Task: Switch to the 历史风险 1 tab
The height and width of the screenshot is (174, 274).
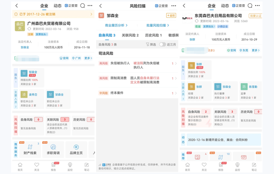Action: 153,35
